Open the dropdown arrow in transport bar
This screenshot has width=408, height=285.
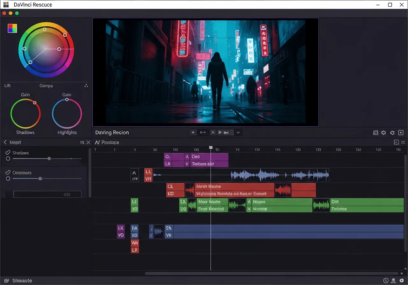point(238,132)
